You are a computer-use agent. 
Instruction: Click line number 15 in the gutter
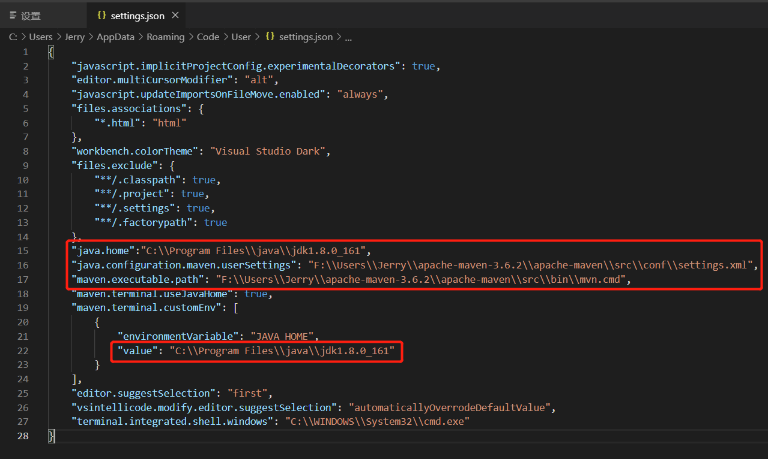[22, 250]
